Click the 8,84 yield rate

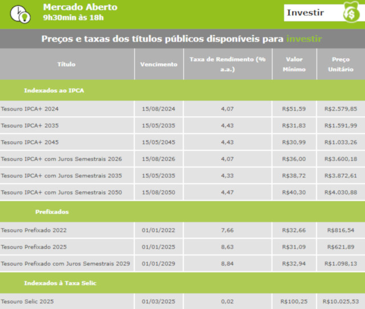[227, 263]
